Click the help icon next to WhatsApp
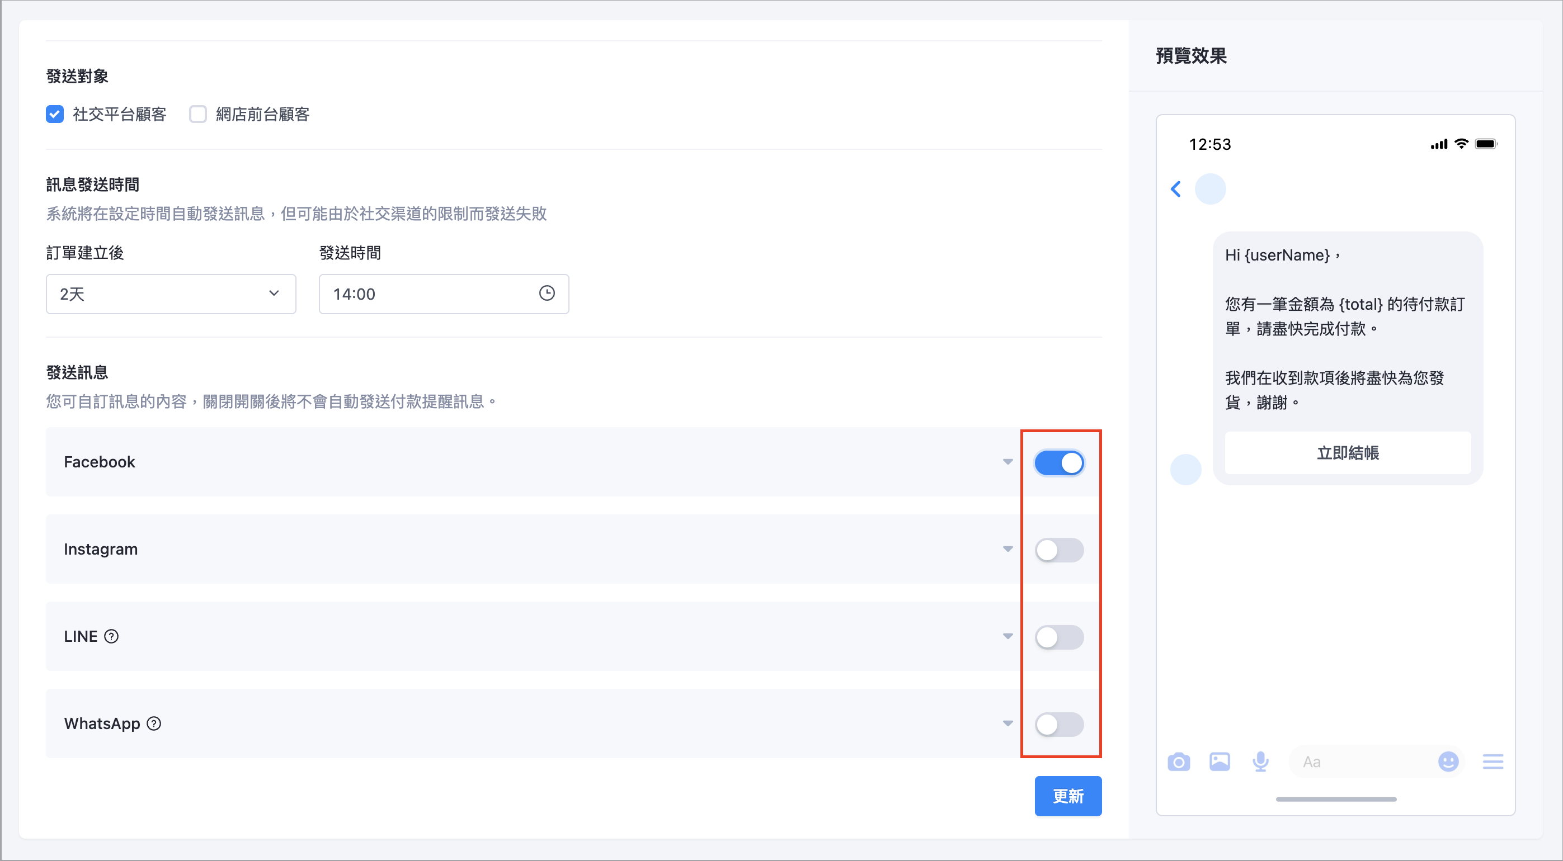Image resolution: width=1563 pixels, height=861 pixels. (x=154, y=724)
